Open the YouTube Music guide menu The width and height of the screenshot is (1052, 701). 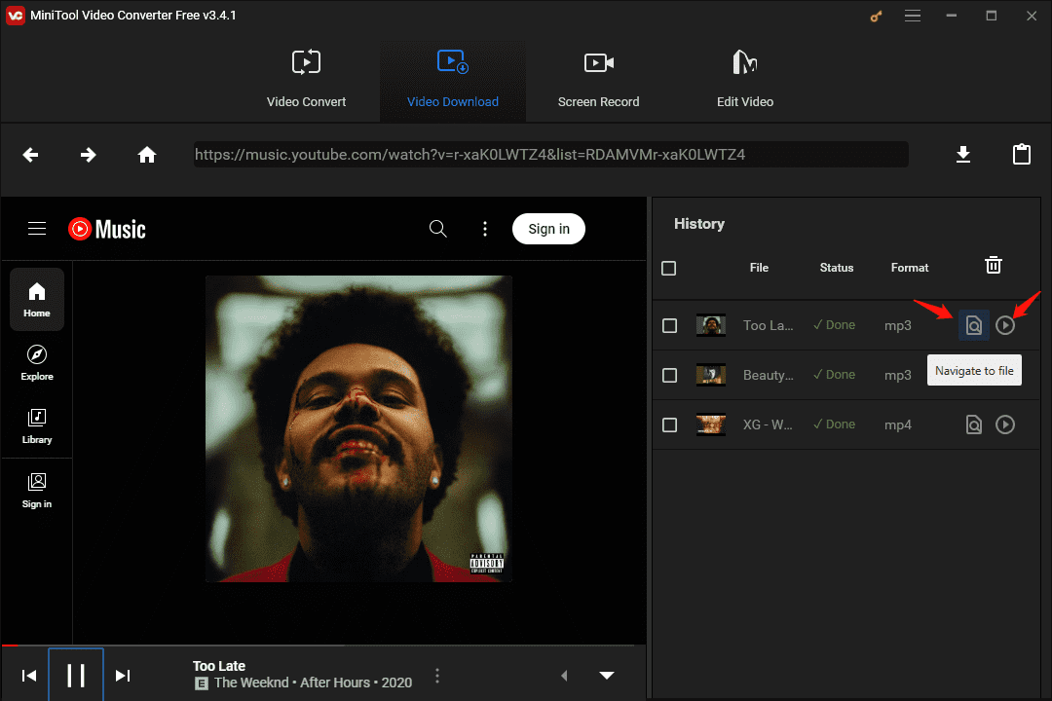point(37,229)
